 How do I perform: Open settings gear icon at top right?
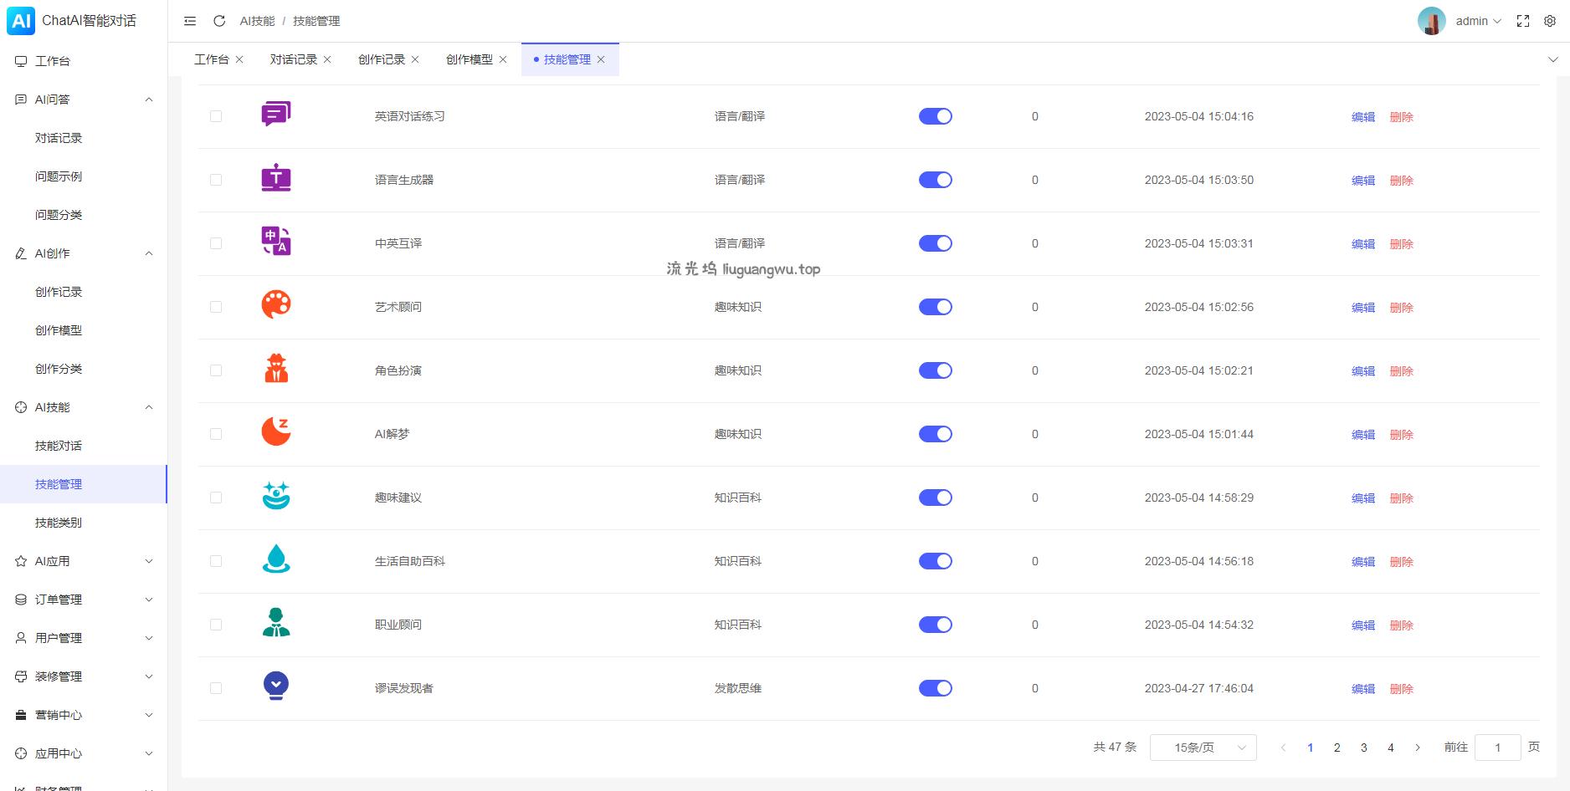click(x=1550, y=21)
